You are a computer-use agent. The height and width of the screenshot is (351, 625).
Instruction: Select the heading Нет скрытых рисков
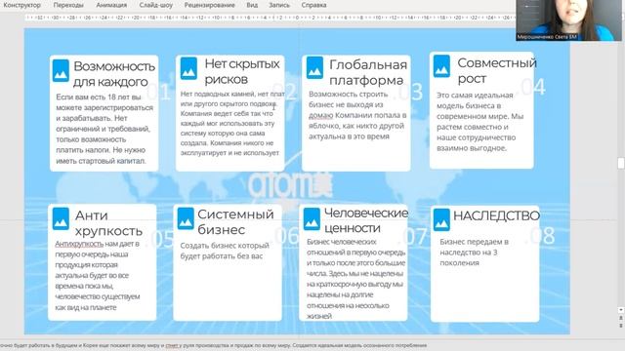242,71
